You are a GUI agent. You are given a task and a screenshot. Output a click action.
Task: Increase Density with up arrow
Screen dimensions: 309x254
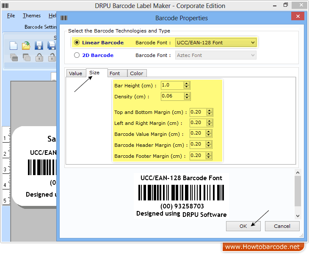pos(187,94)
